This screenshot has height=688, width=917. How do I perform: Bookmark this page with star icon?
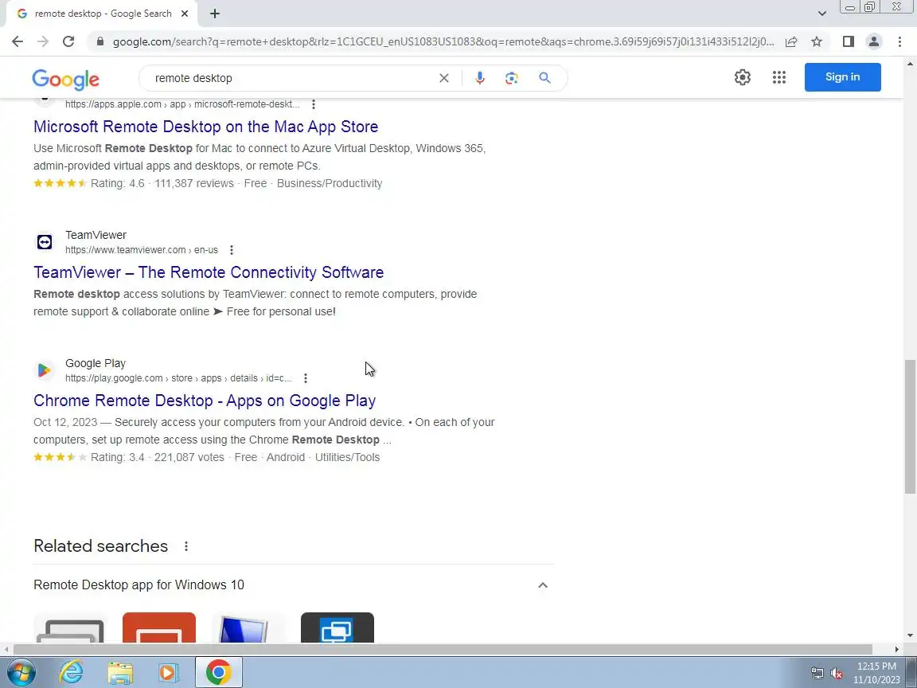click(817, 41)
